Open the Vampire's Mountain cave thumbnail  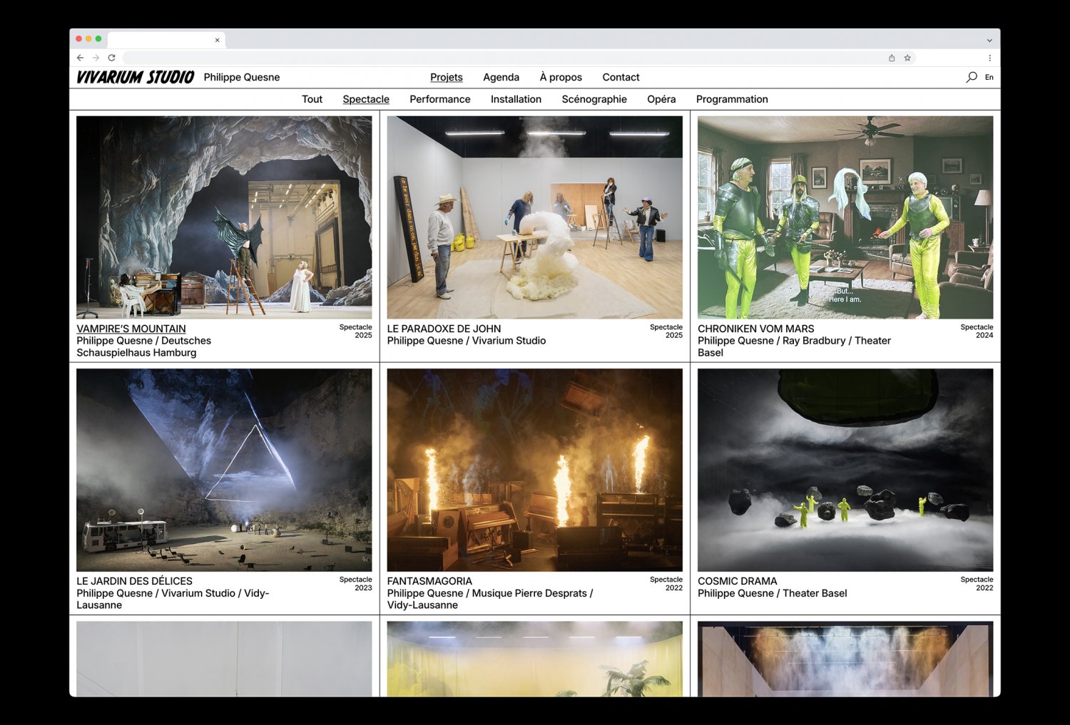[x=224, y=217]
